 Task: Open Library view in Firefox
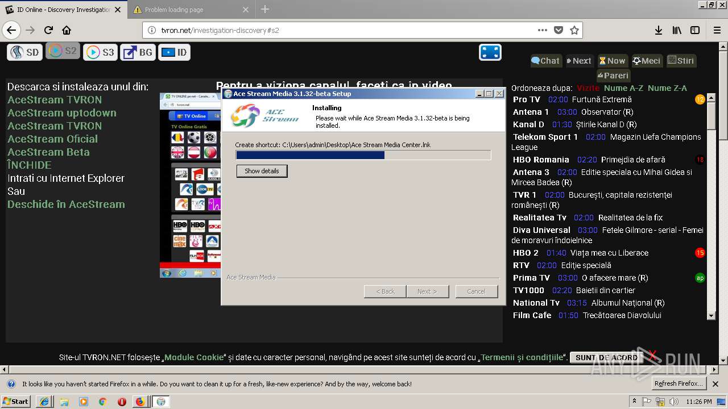coord(677,30)
